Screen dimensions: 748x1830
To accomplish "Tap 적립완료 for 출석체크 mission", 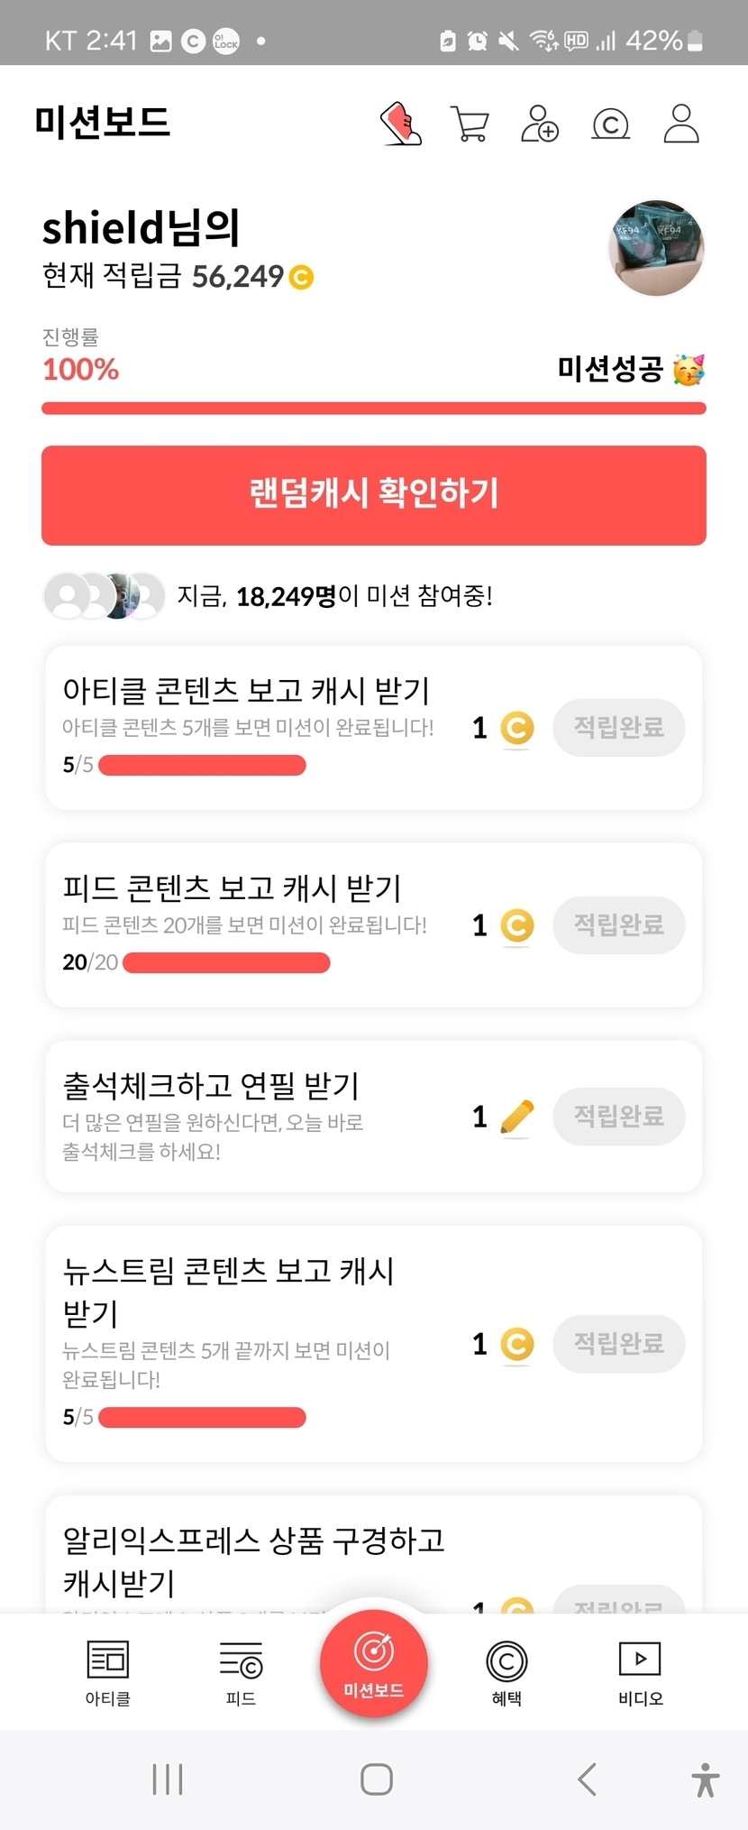I will tap(619, 1117).
